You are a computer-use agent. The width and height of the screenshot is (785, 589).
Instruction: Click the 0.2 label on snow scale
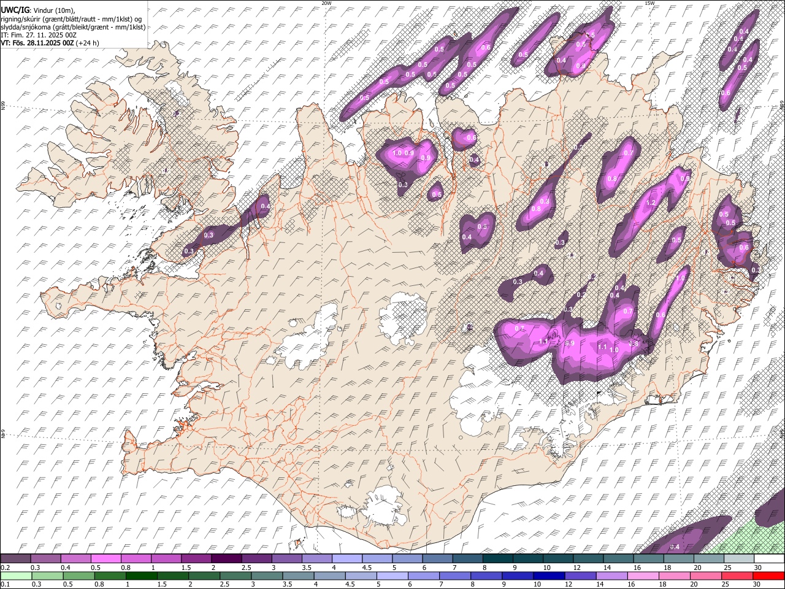[x=6, y=568]
